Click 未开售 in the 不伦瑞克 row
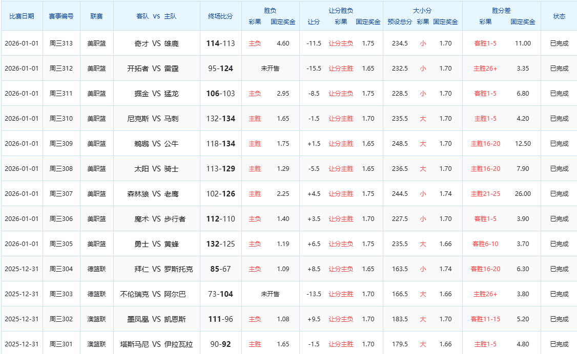The width and height of the screenshot is (577, 354). coord(270,294)
